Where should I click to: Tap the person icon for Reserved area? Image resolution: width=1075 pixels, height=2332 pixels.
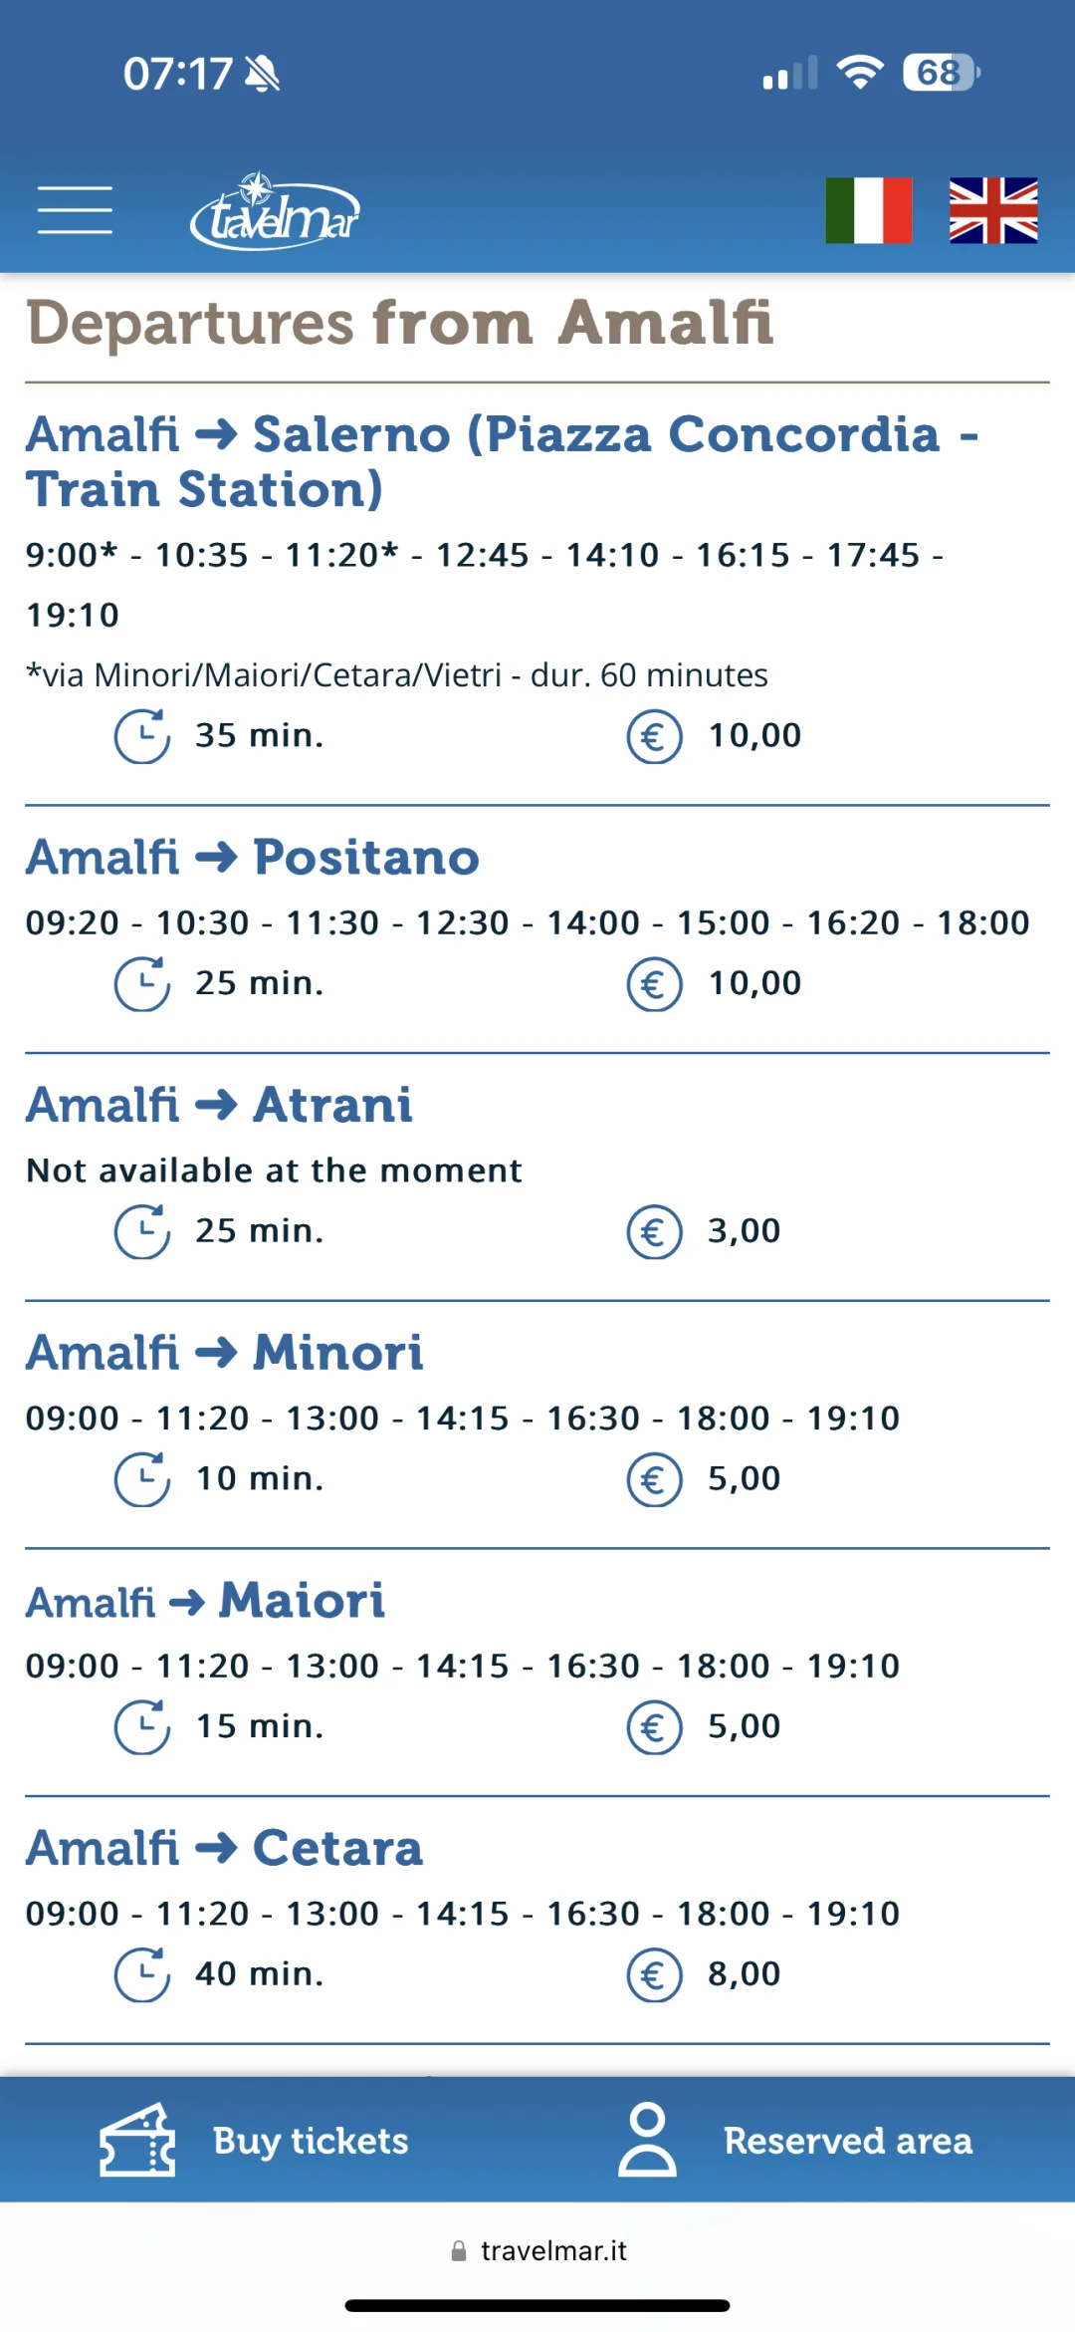tap(647, 2140)
